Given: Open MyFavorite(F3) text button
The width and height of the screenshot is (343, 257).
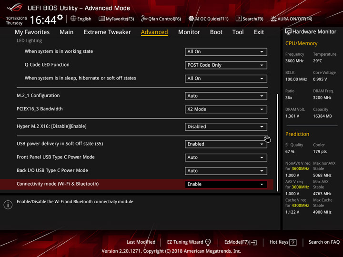Looking at the screenshot, I should click(x=120, y=19).
